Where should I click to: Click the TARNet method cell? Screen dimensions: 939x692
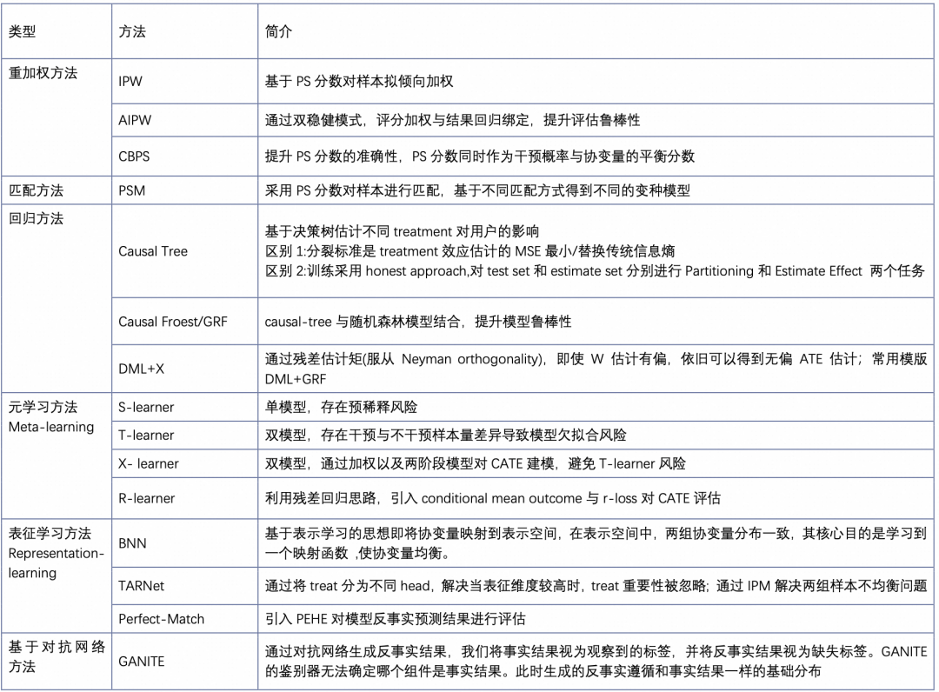[x=142, y=586]
